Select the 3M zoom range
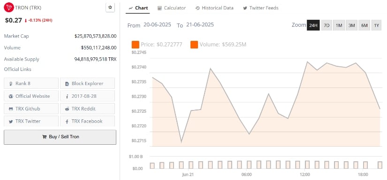 coord(351,25)
